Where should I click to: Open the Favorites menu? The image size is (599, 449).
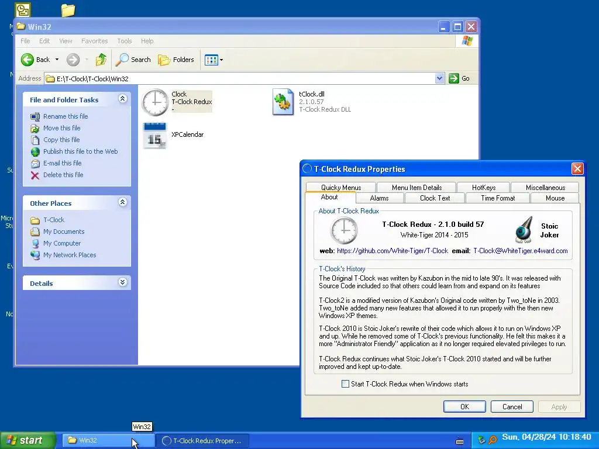tap(94, 41)
